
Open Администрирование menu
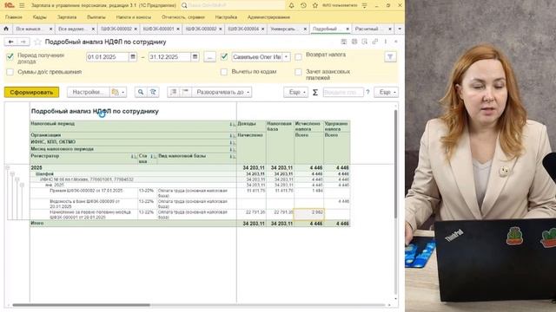[268, 17]
